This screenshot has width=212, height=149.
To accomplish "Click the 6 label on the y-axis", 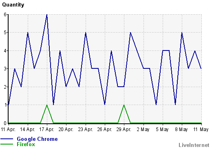I will tap(5, 15).
